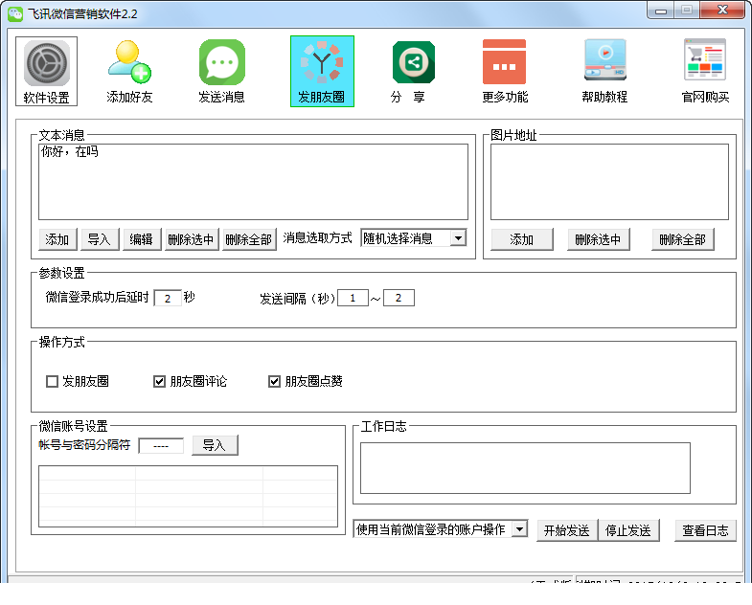752x605 pixels.
Task: Click the 开始发送 button
Action: [x=567, y=530]
